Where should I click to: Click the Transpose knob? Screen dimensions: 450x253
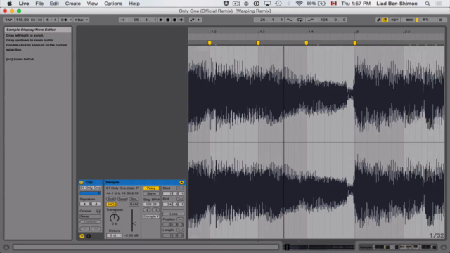[x=114, y=218]
